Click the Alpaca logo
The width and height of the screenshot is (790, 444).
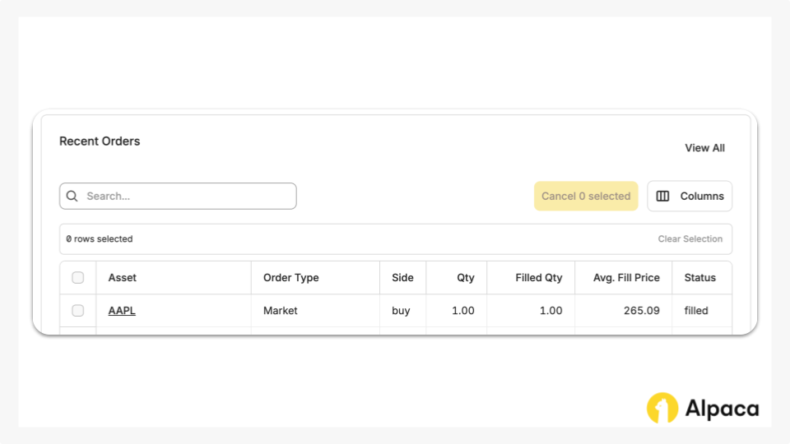click(x=702, y=408)
